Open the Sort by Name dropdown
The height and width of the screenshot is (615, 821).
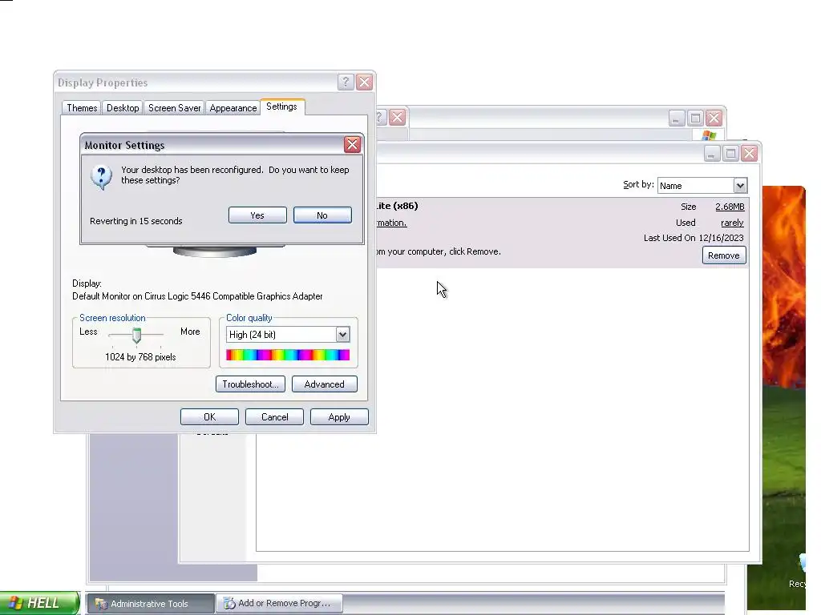coord(702,185)
